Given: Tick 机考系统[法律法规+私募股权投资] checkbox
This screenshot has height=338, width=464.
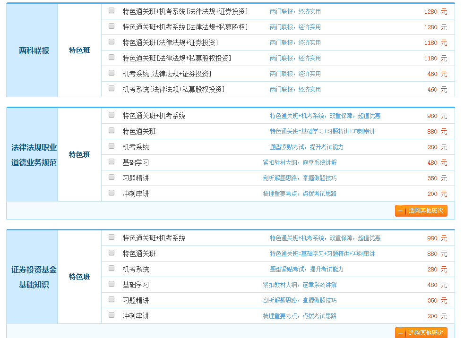Looking at the screenshot, I should pyautogui.click(x=112, y=89).
